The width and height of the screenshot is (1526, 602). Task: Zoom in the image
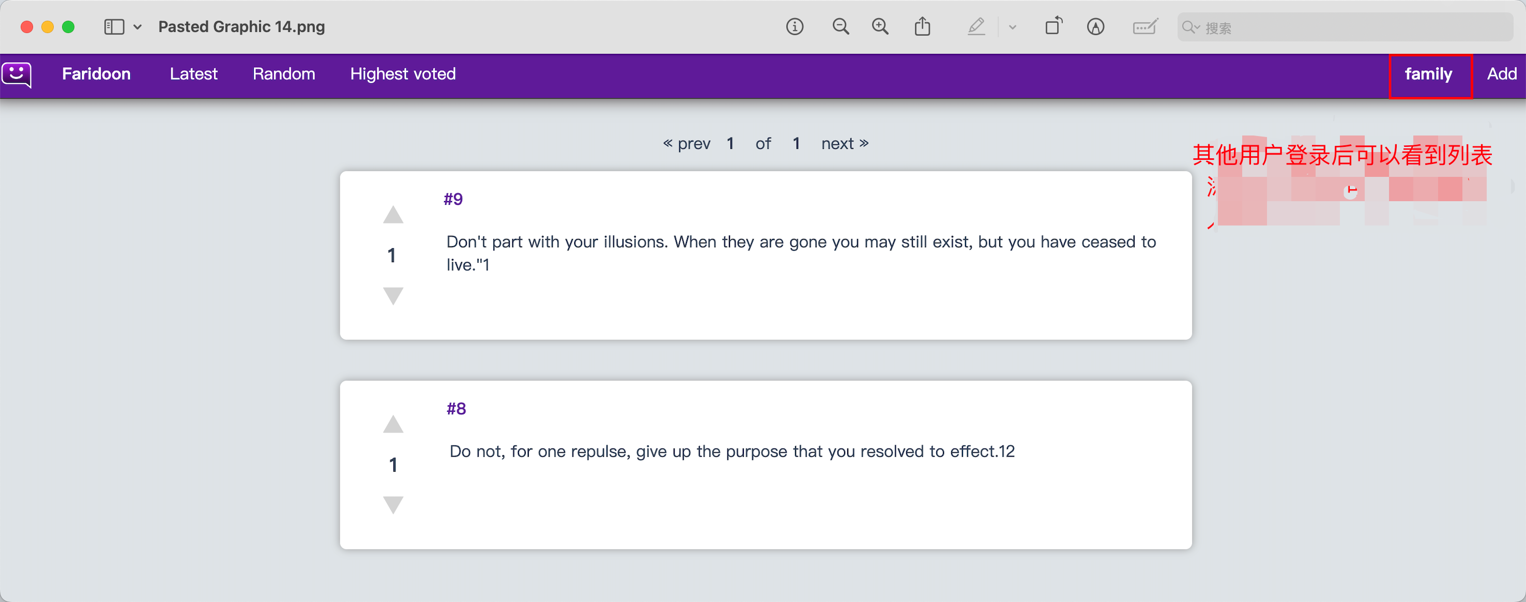click(880, 27)
